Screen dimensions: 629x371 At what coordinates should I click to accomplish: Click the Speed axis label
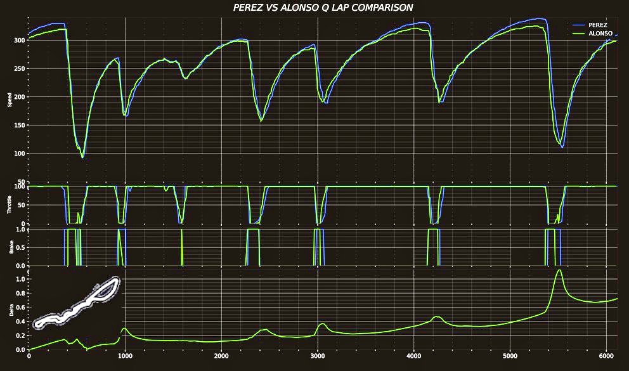click(x=10, y=100)
